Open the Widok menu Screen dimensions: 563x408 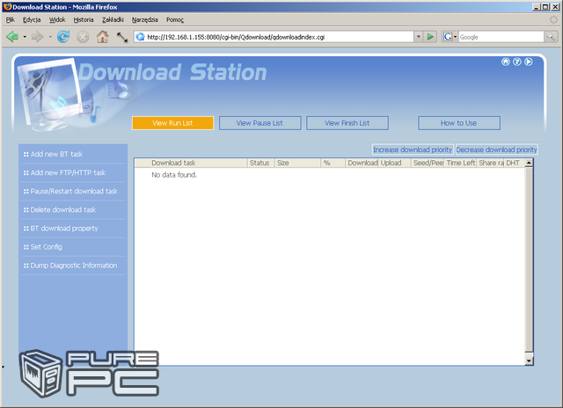coord(57,19)
